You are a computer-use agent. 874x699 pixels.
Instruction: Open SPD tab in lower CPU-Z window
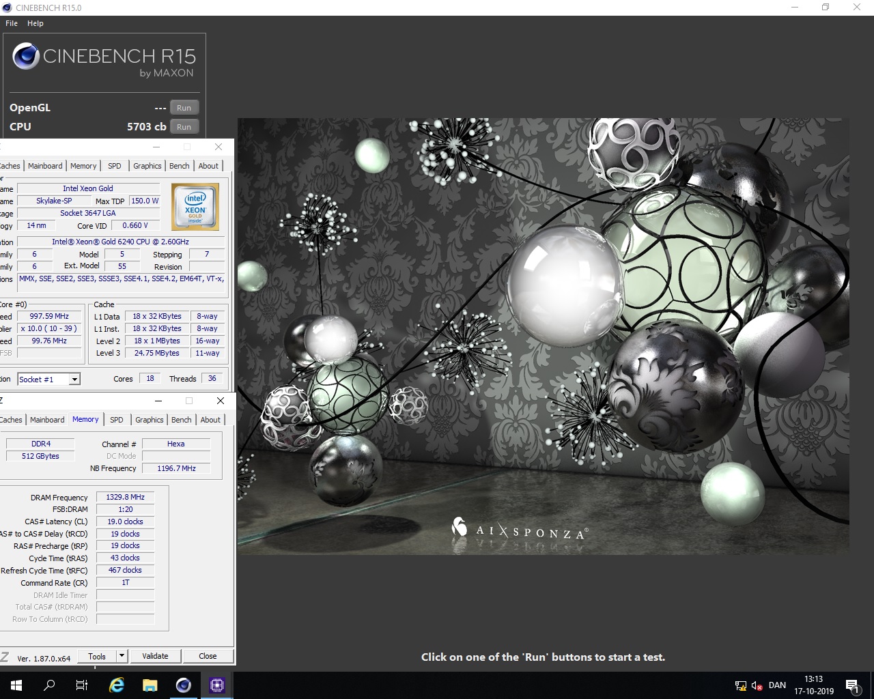click(x=117, y=420)
